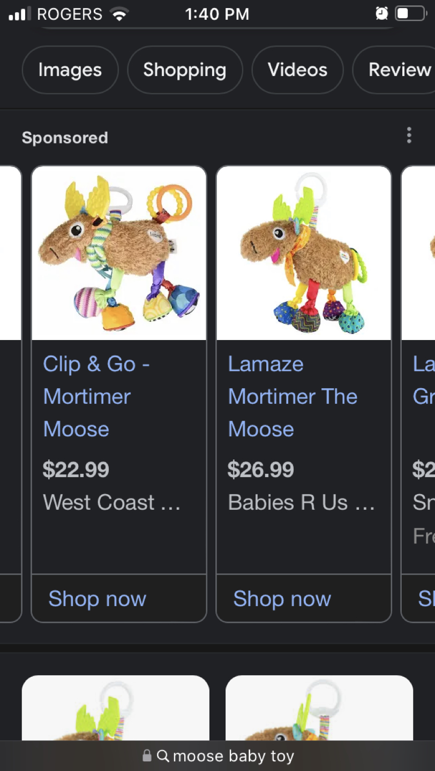The width and height of the screenshot is (435, 771).
Task: Switch to the Shopping filter tab
Action: 185,70
